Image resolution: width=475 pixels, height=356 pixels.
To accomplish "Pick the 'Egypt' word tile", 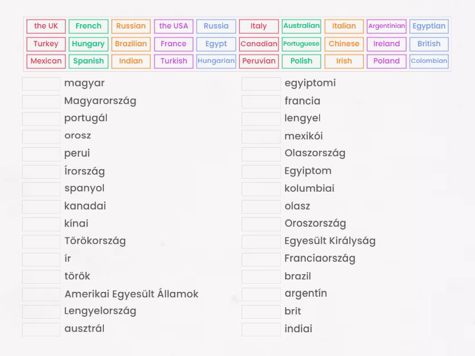I will (x=216, y=43).
